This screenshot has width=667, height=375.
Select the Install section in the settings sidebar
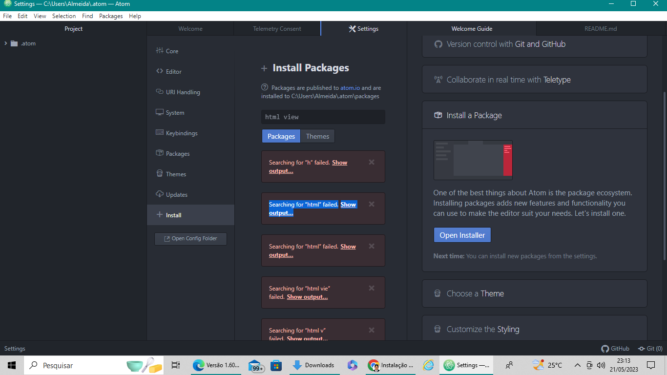pos(190,215)
